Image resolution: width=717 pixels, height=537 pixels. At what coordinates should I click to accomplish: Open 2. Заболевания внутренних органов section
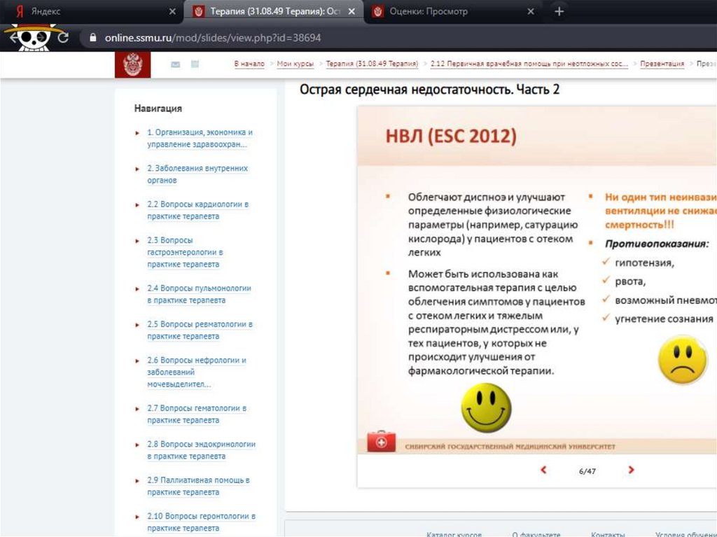[197, 174]
